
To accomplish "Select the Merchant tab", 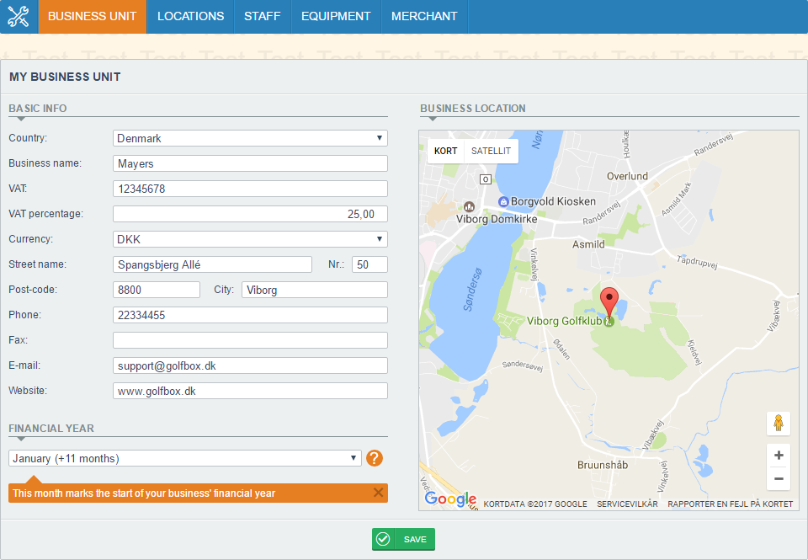I will 424,16.
